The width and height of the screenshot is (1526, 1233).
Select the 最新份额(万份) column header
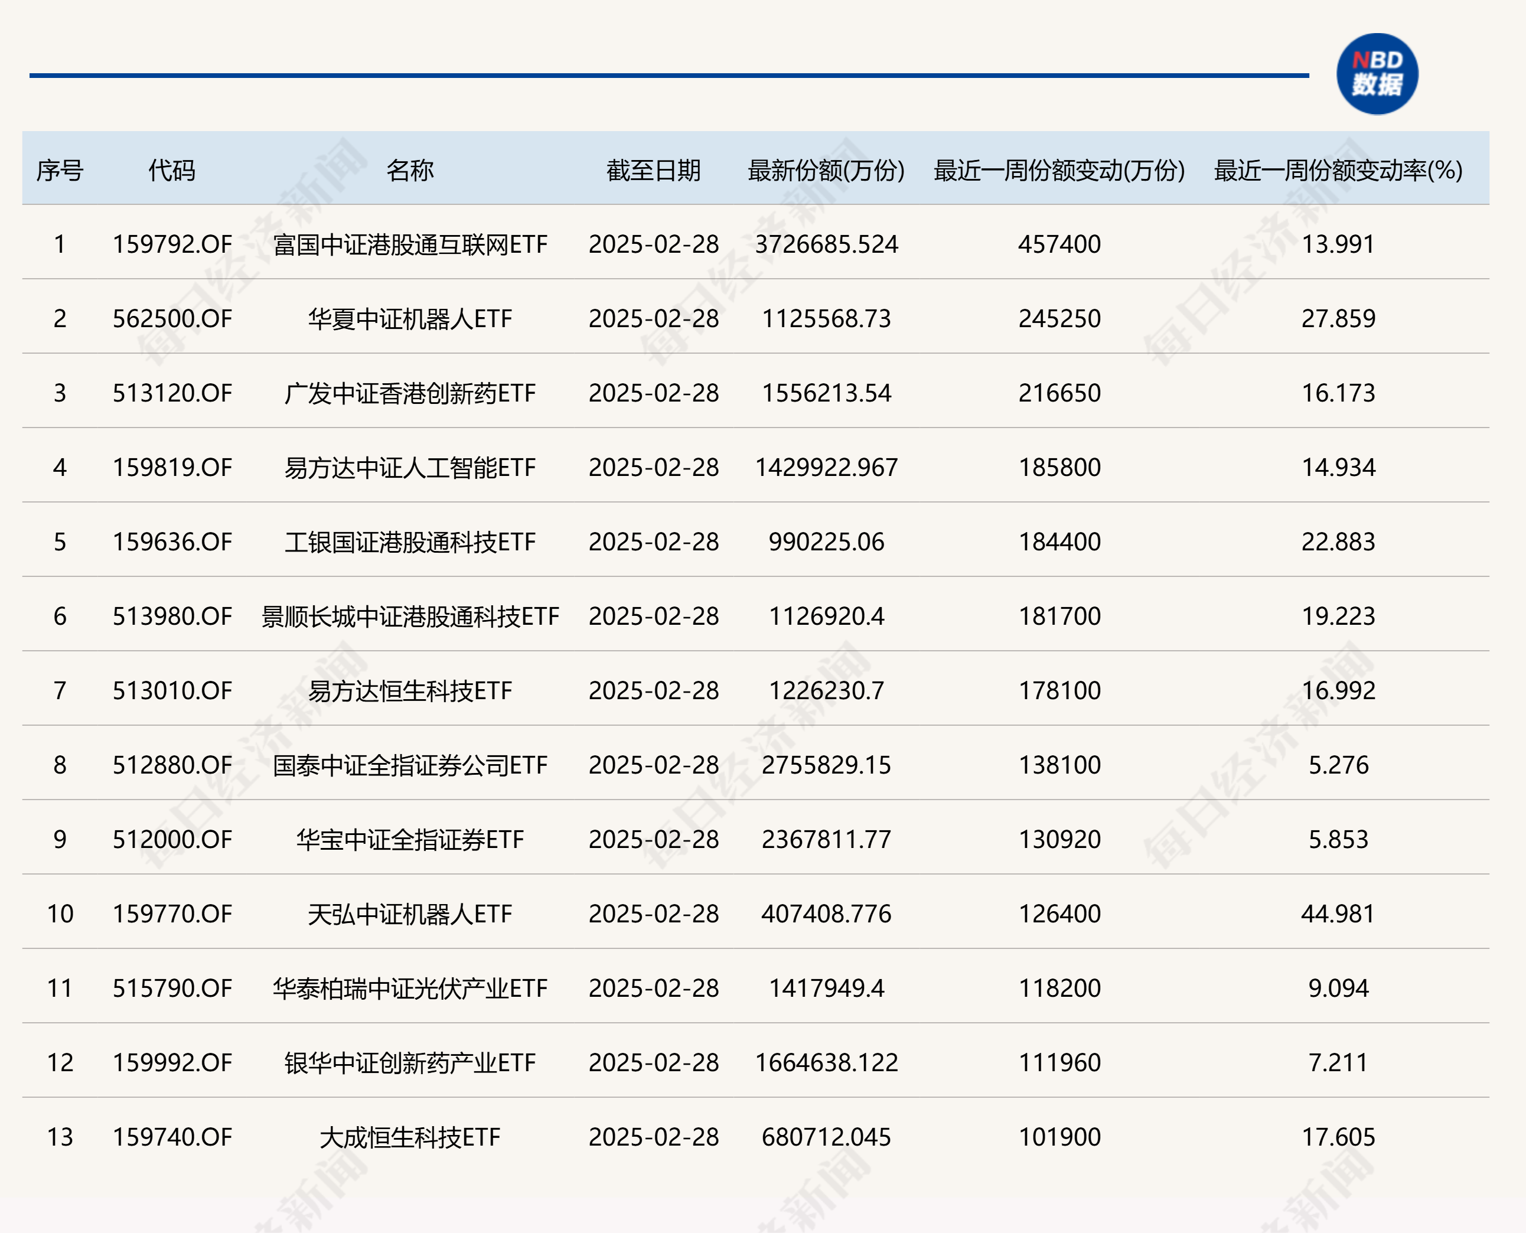826,171
